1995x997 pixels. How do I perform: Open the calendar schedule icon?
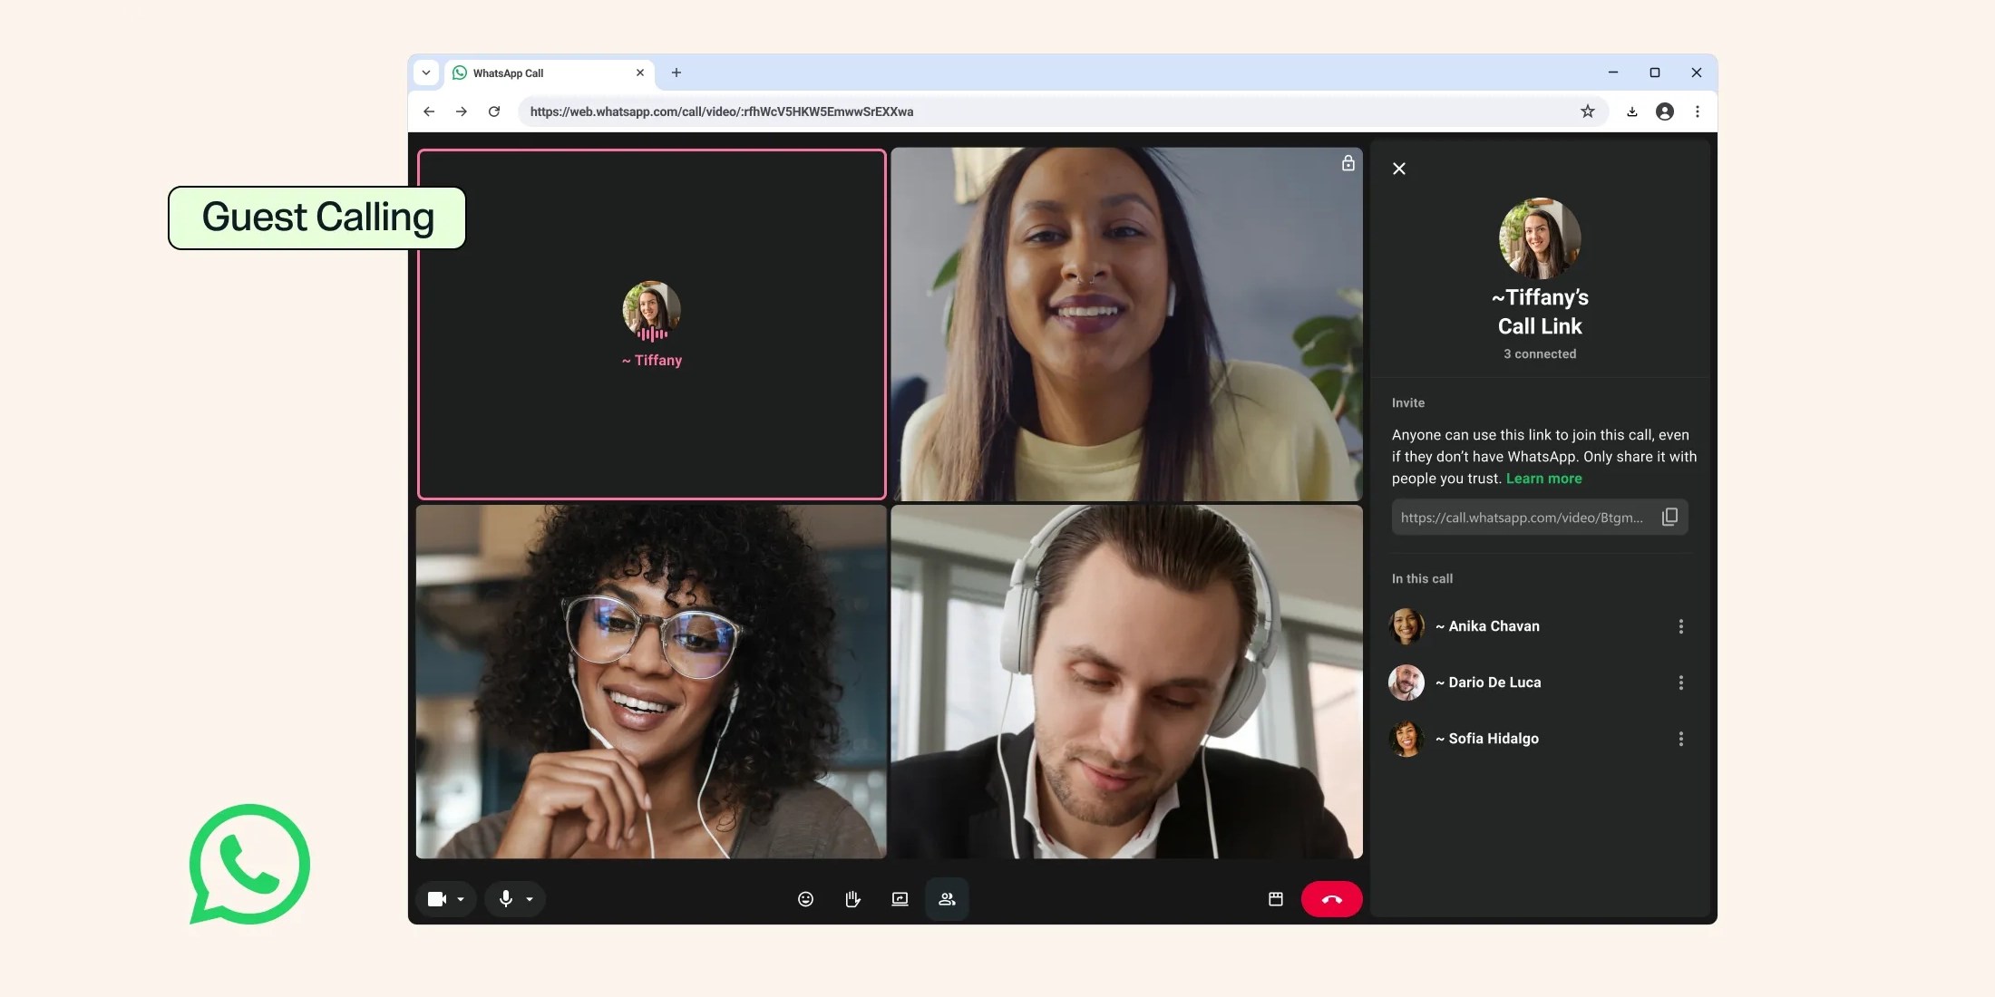pos(1275,899)
